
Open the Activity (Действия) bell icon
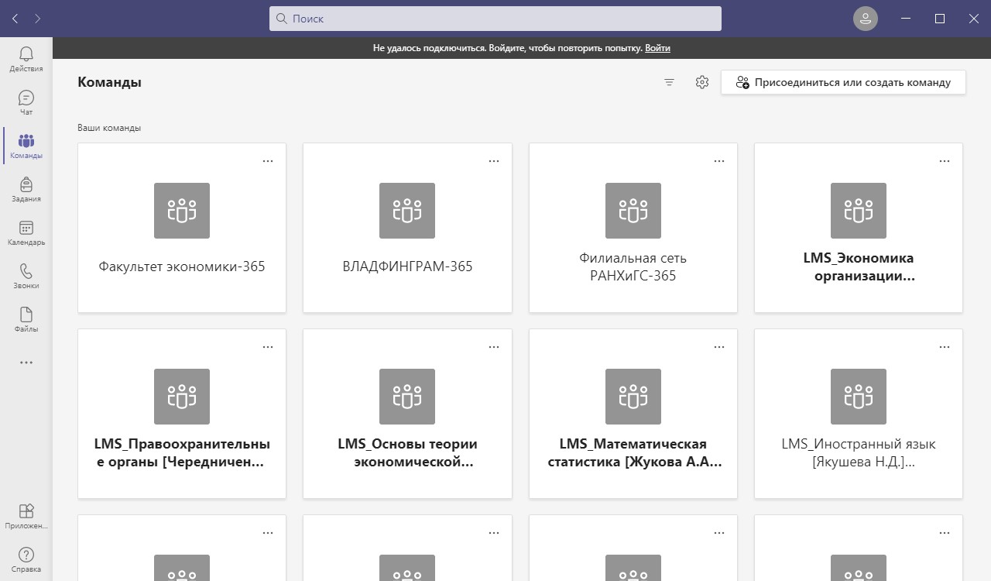(x=26, y=59)
